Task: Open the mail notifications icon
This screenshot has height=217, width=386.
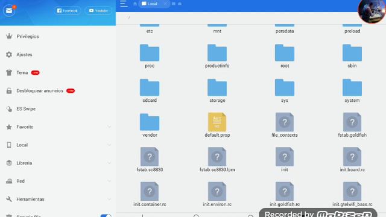Action: (x=9, y=11)
